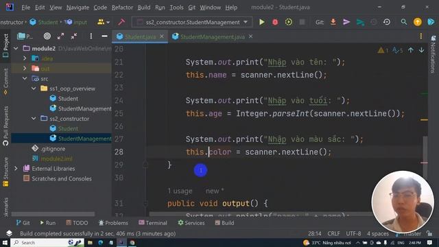Toggle the Project tool window stripe

[x=5, y=45]
